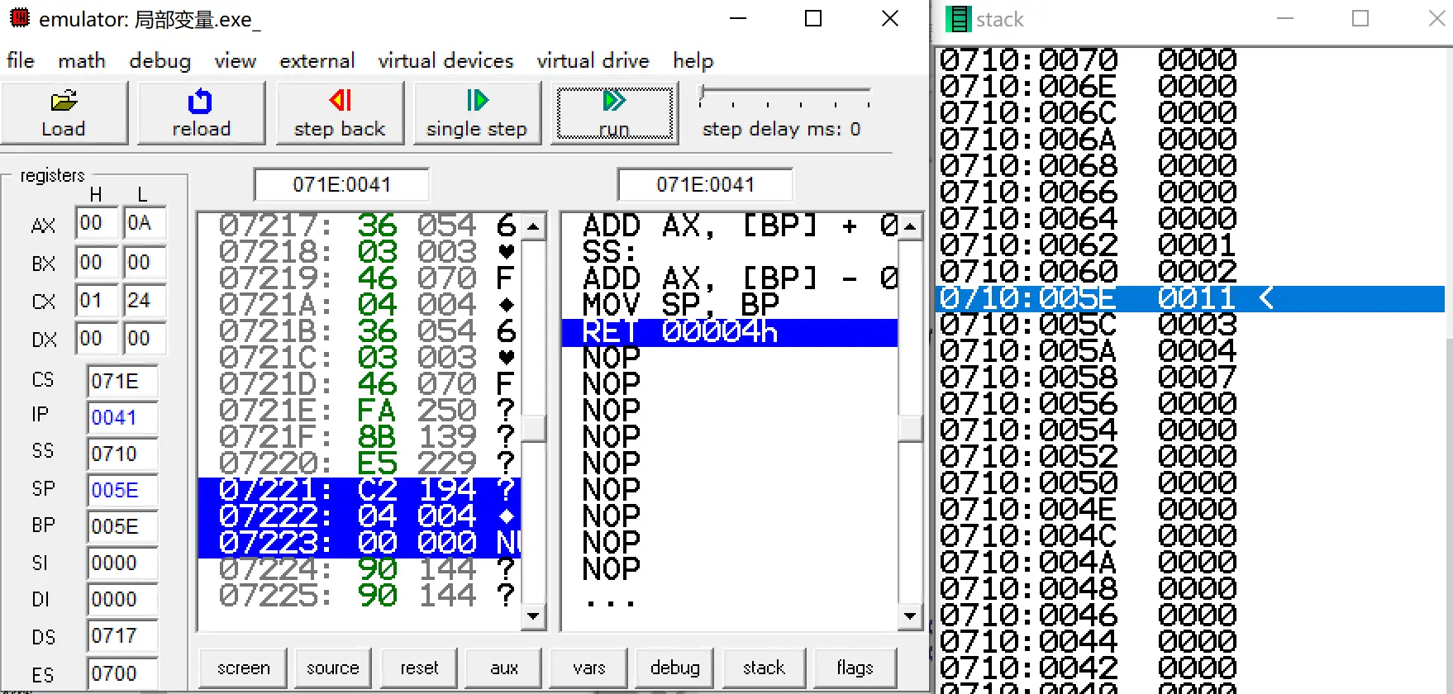Select stack row 0710:005C in stack window
Screen dimensions: 1453x694
(x=1190, y=325)
